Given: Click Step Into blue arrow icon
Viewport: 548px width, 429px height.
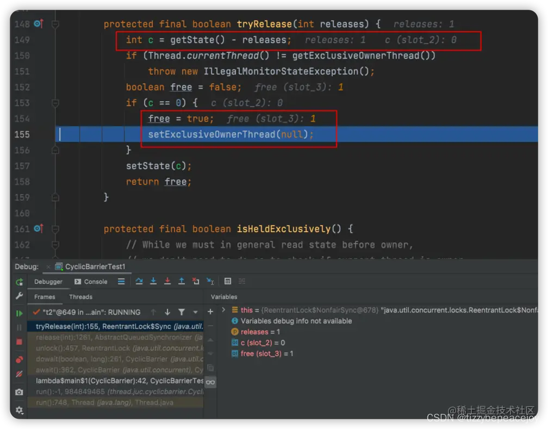Looking at the screenshot, I should pos(153,281).
